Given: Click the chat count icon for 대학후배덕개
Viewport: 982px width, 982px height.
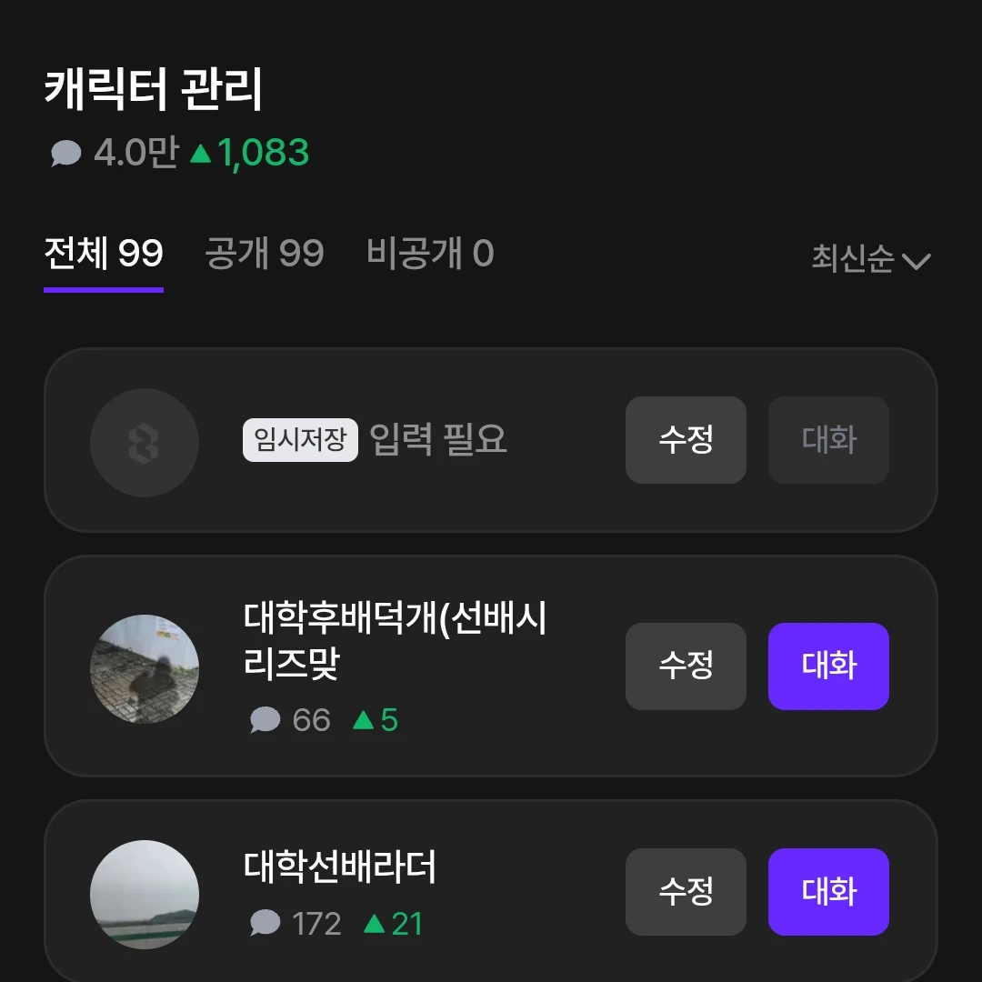Looking at the screenshot, I should (x=265, y=721).
